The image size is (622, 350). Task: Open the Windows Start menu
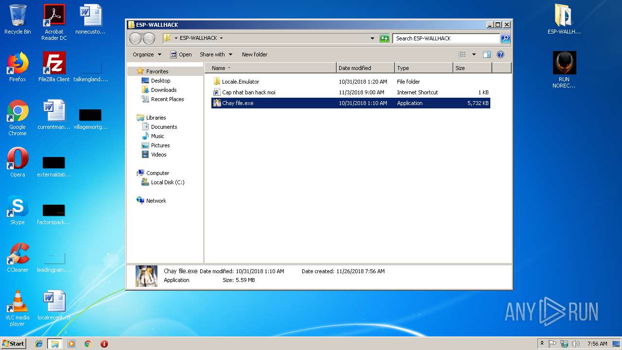(13, 344)
